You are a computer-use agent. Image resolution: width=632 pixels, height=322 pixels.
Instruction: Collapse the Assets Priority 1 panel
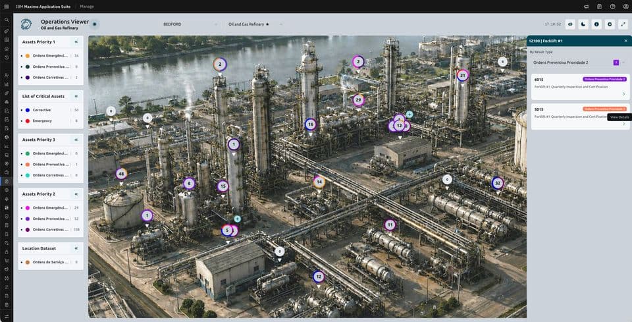[x=76, y=42]
